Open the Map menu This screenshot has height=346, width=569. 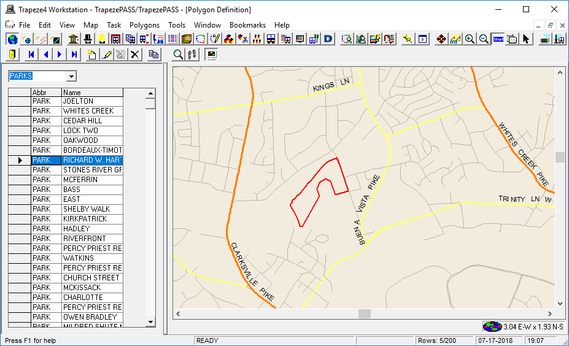(x=91, y=25)
